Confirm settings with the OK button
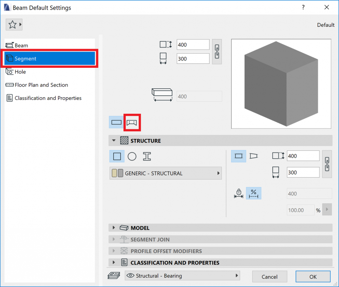 point(313,276)
